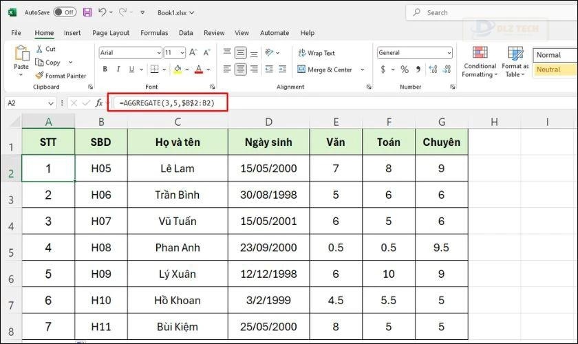
Task: Switch to the Data tab
Action: pyautogui.click(x=186, y=33)
